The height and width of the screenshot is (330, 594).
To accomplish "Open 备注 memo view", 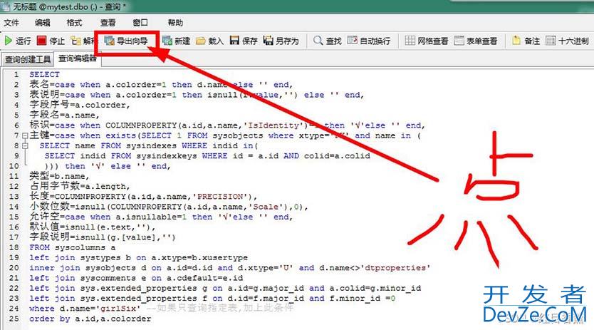I will 526,41.
